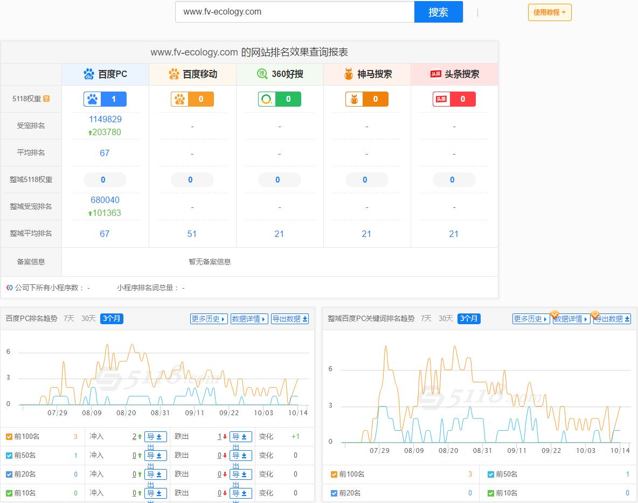Open the 数据详情 dropdown in left panel
638x503 pixels.
(x=249, y=318)
